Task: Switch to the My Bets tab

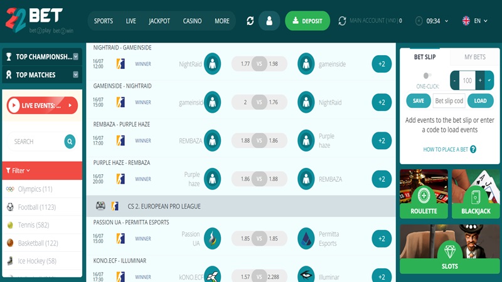Action: click(475, 57)
